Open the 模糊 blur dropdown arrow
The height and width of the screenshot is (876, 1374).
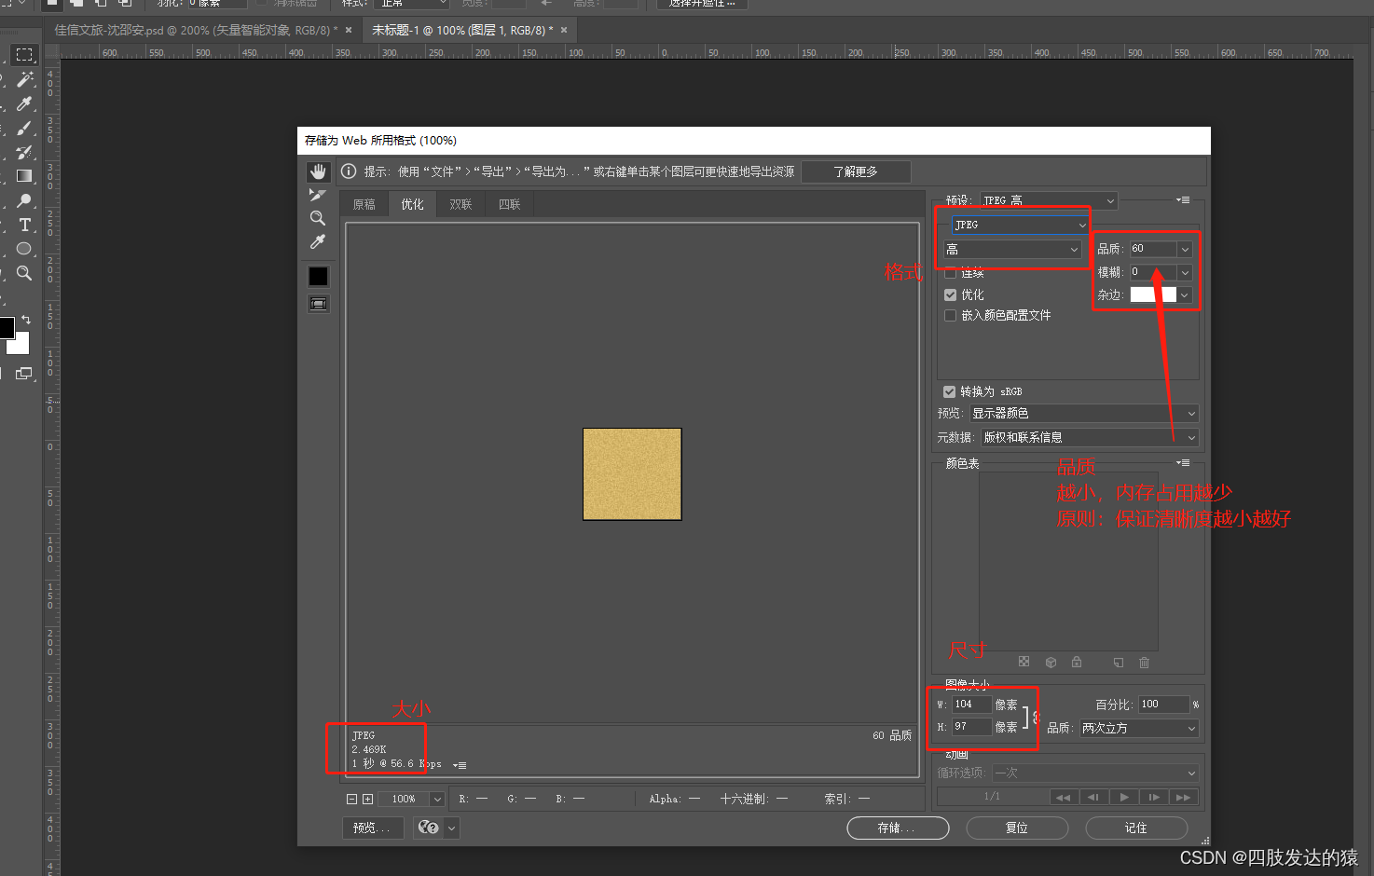click(1184, 272)
